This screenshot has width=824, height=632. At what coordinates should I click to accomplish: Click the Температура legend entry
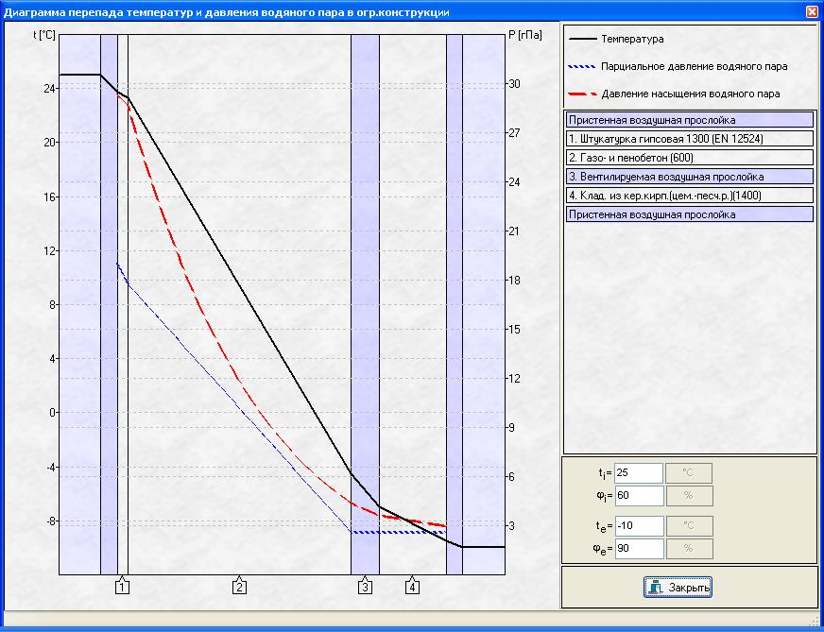(x=632, y=39)
